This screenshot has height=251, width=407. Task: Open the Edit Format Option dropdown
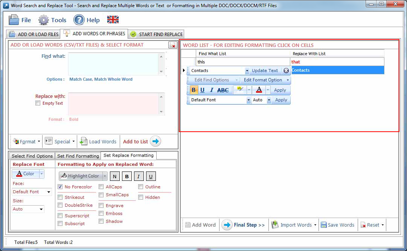[266, 80]
